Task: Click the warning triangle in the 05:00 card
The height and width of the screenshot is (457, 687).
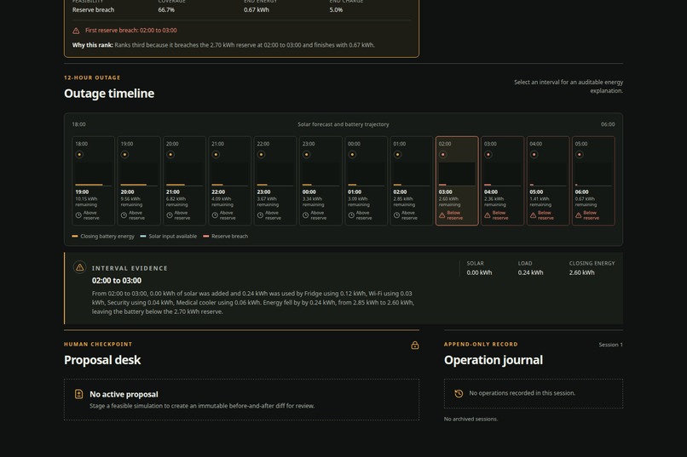Action: 579,215
